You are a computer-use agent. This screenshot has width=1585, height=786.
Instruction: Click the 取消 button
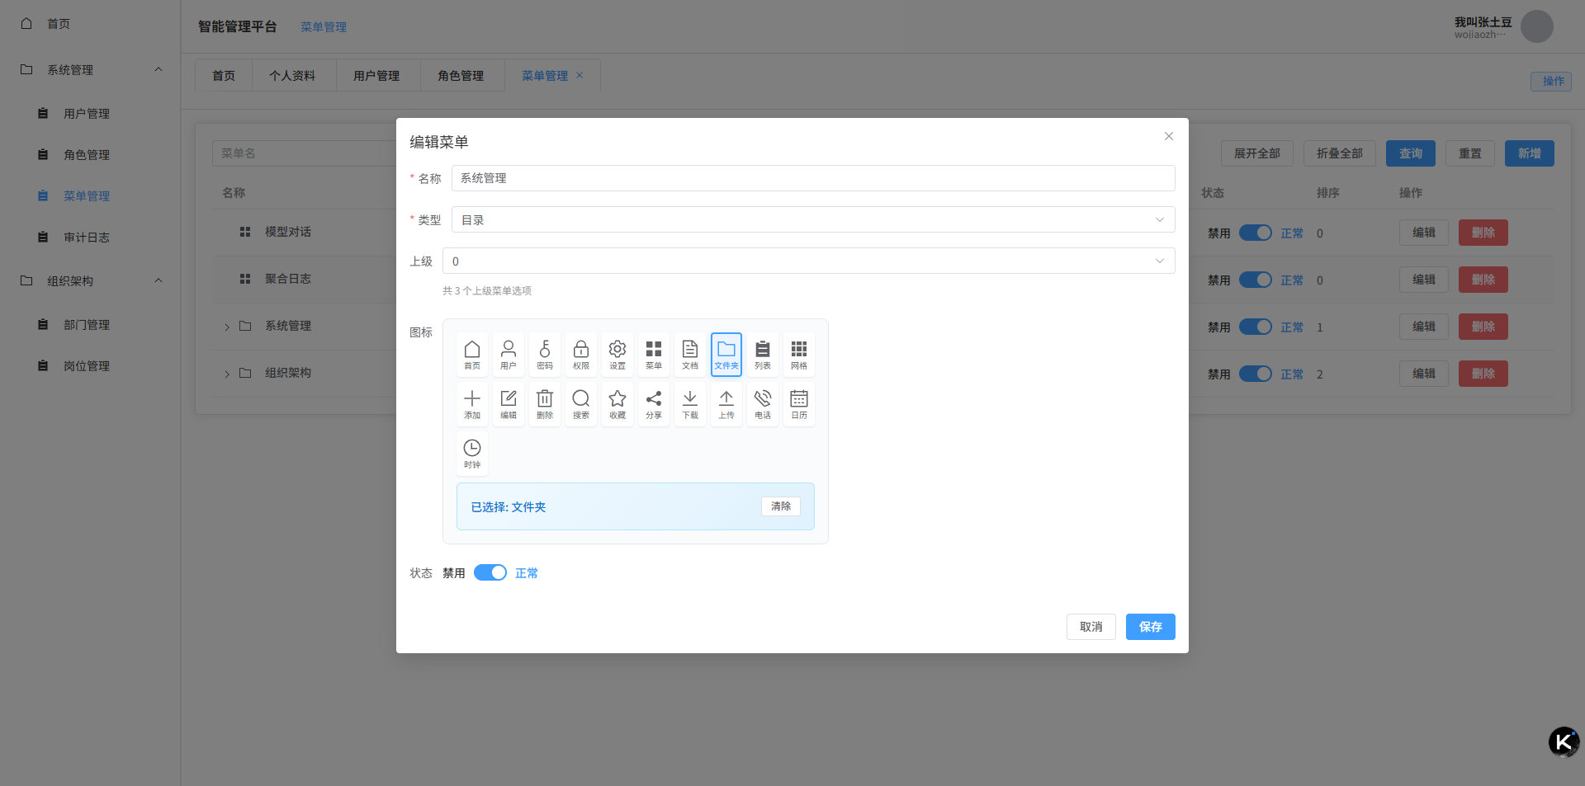click(x=1091, y=627)
